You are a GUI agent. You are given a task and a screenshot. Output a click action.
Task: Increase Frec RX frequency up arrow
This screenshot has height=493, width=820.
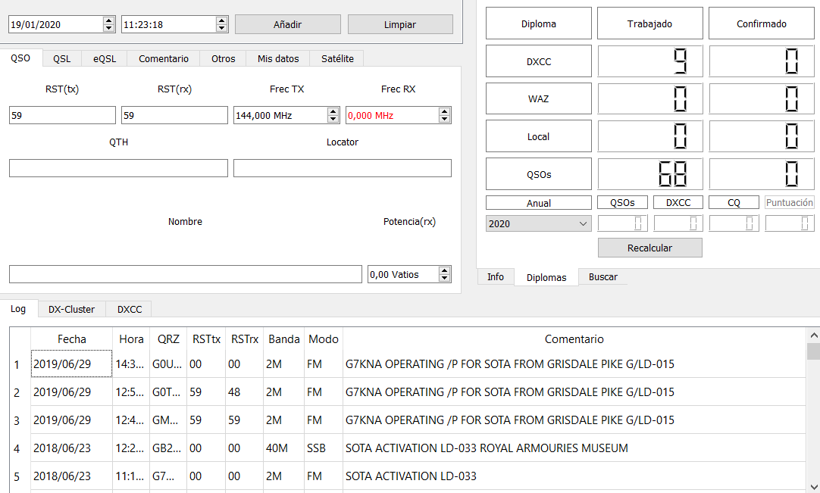click(x=445, y=111)
